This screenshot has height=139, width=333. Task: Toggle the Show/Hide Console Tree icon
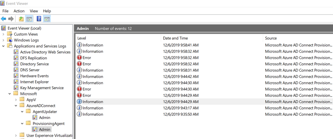coord(29,19)
